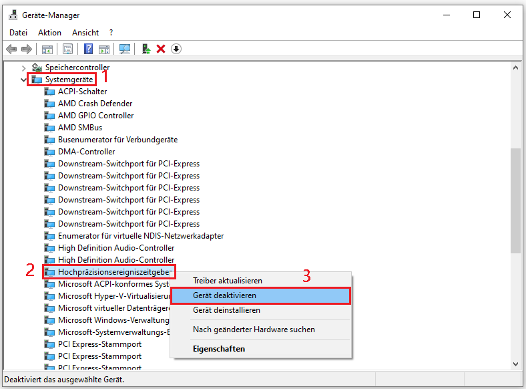Image resolution: width=526 pixels, height=389 pixels.
Task: Click the Speichercontroller device icon
Action: (37, 68)
